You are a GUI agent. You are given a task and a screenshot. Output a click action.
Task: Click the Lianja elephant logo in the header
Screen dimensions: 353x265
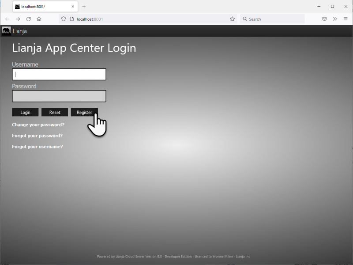[x=6, y=31]
